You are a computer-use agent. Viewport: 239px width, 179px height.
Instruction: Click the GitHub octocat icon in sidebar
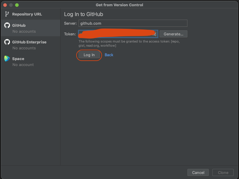[7, 25]
